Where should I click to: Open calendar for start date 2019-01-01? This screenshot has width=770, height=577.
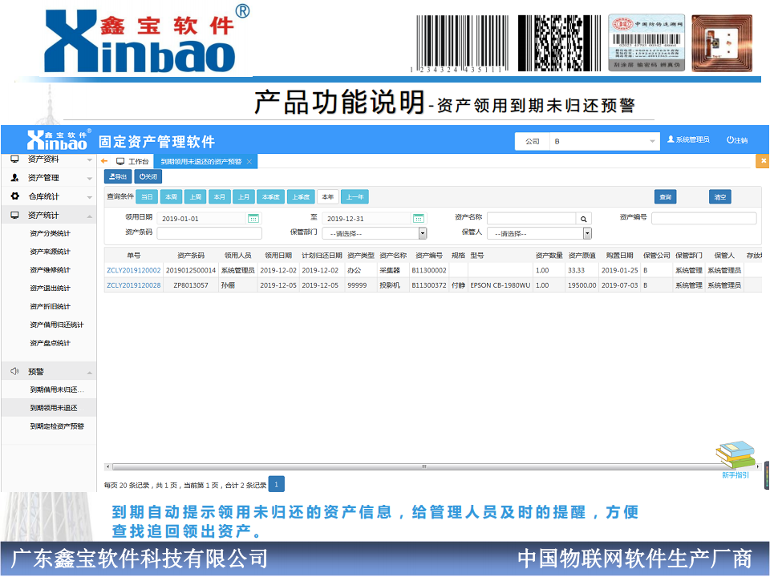(x=253, y=218)
